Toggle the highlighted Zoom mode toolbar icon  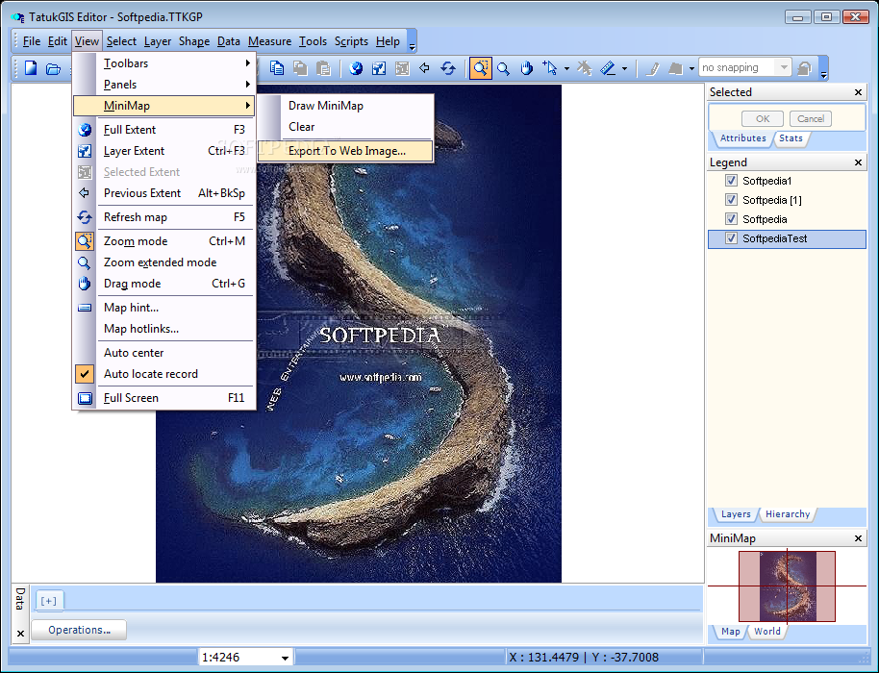tap(481, 68)
